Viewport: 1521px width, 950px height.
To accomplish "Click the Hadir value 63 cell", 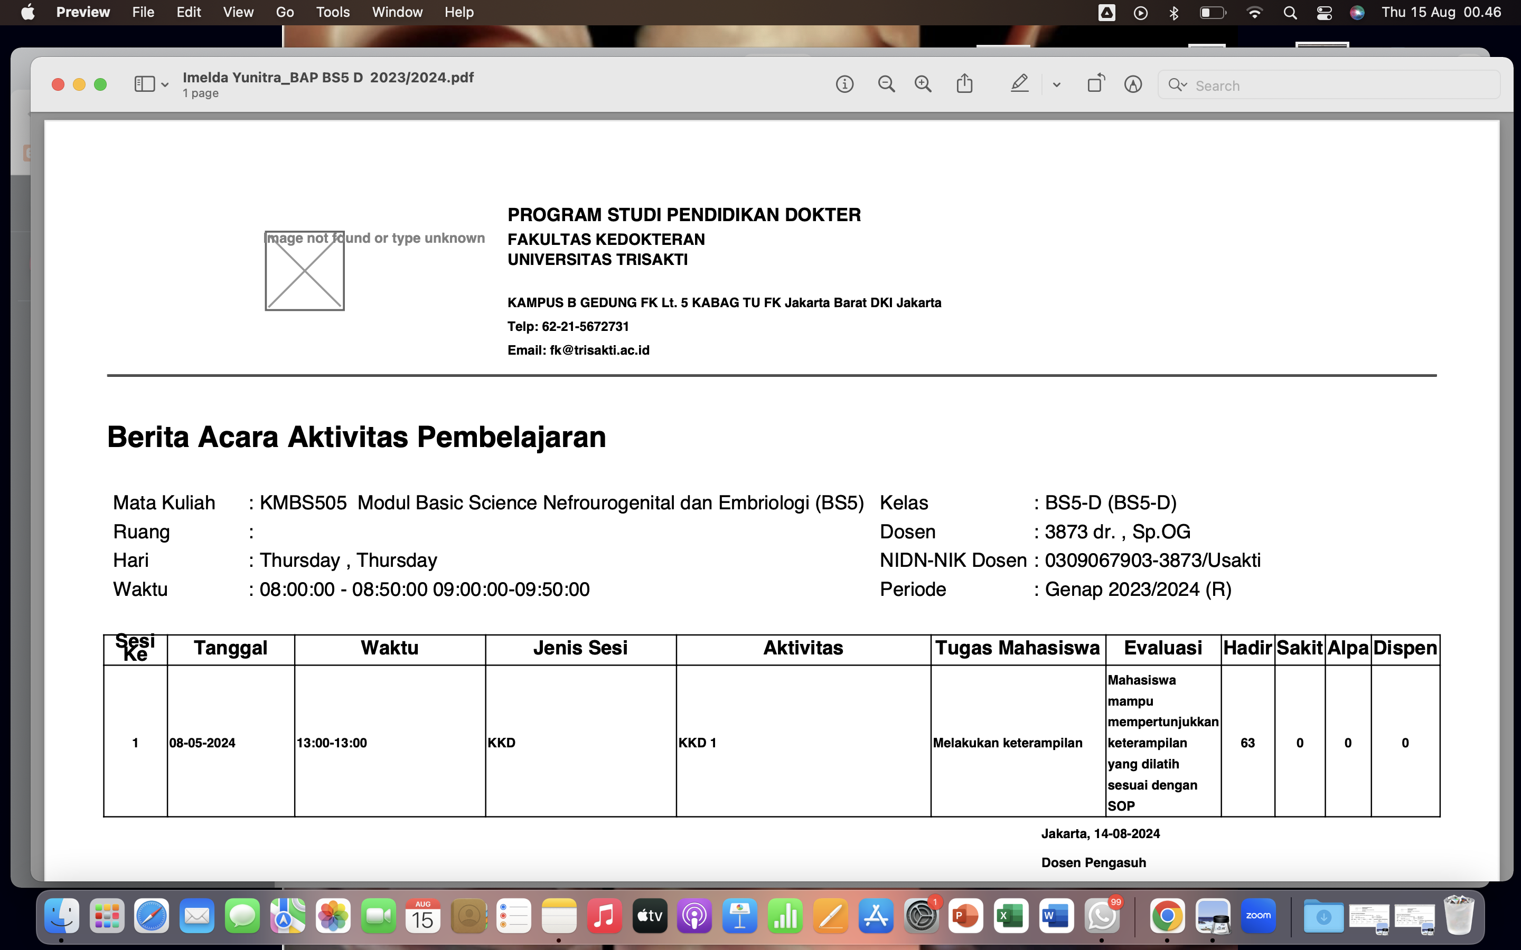I will pyautogui.click(x=1247, y=742).
